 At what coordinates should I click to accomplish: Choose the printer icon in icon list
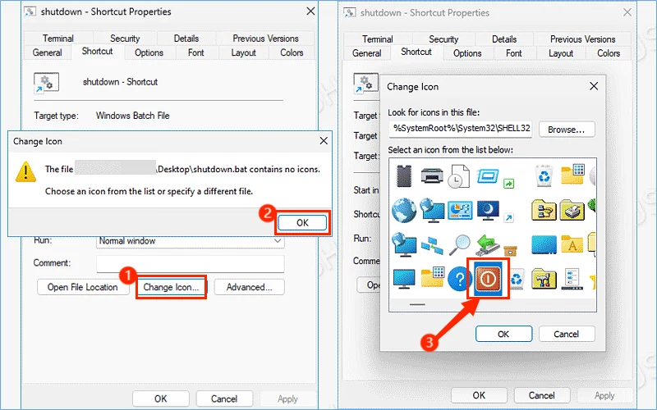(432, 175)
